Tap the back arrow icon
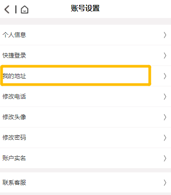The height and width of the screenshot is (195, 171). (7, 9)
